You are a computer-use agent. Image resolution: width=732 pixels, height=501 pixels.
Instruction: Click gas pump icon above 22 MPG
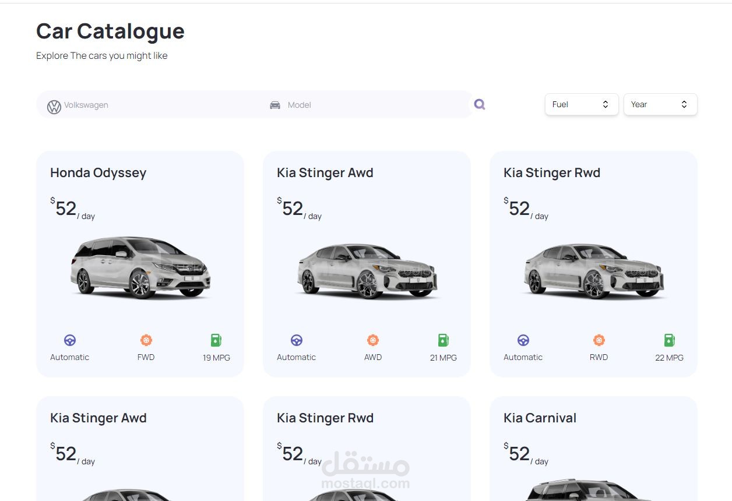pyautogui.click(x=669, y=340)
